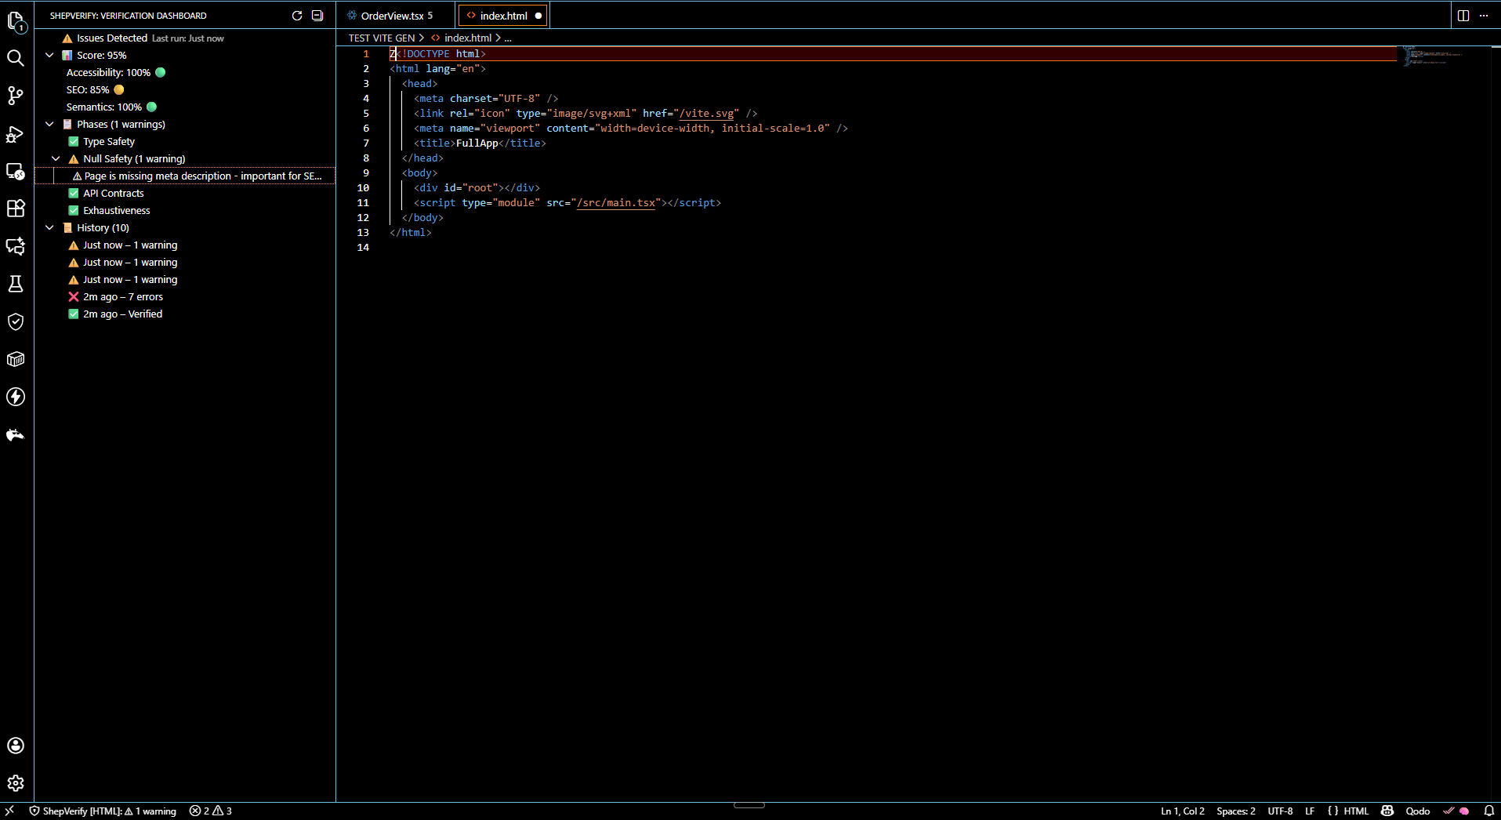This screenshot has height=820, width=1501.
Task: Collapse the History (10) section
Action: click(50, 227)
